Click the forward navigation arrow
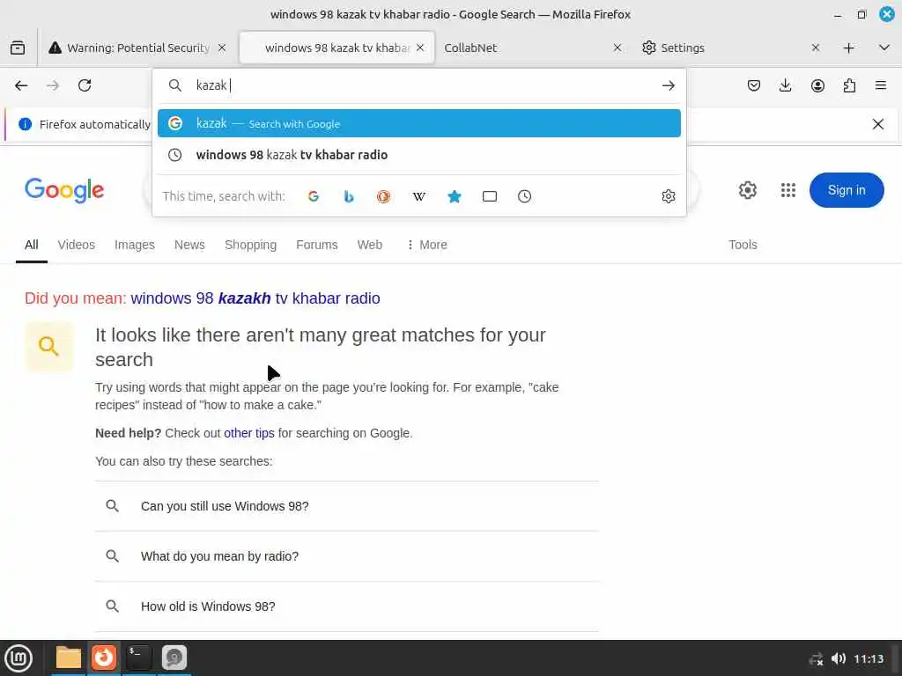The height and width of the screenshot is (676, 902). click(53, 85)
